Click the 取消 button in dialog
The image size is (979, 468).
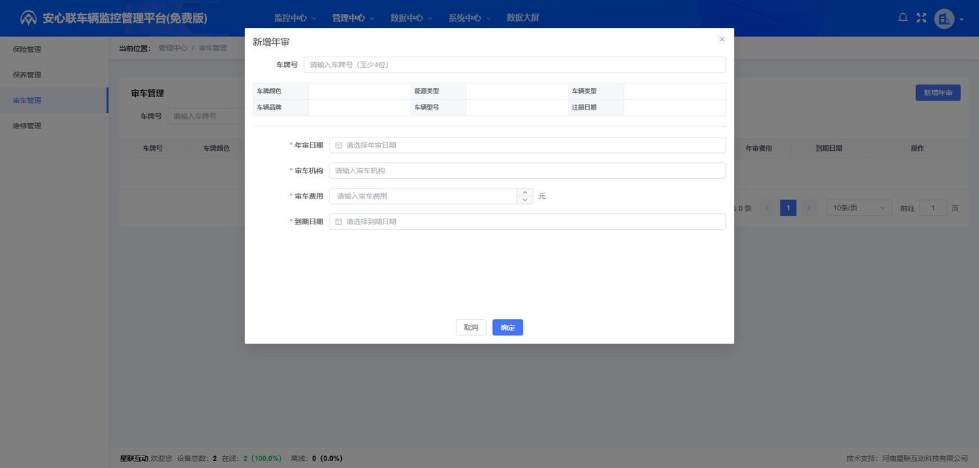click(471, 328)
